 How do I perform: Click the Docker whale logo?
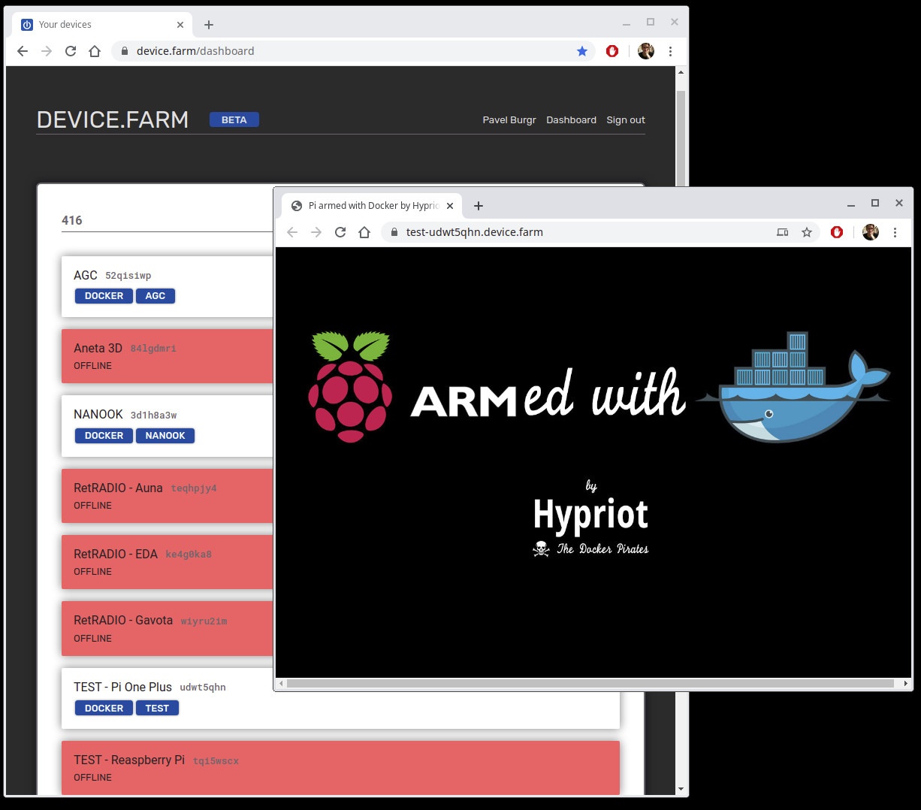[x=793, y=386]
